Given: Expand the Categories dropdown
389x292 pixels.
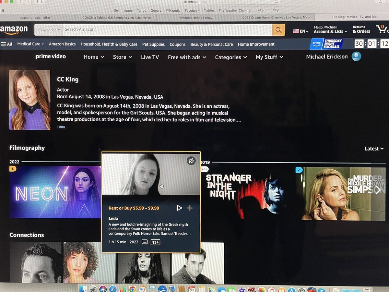Looking at the screenshot, I should (231, 57).
